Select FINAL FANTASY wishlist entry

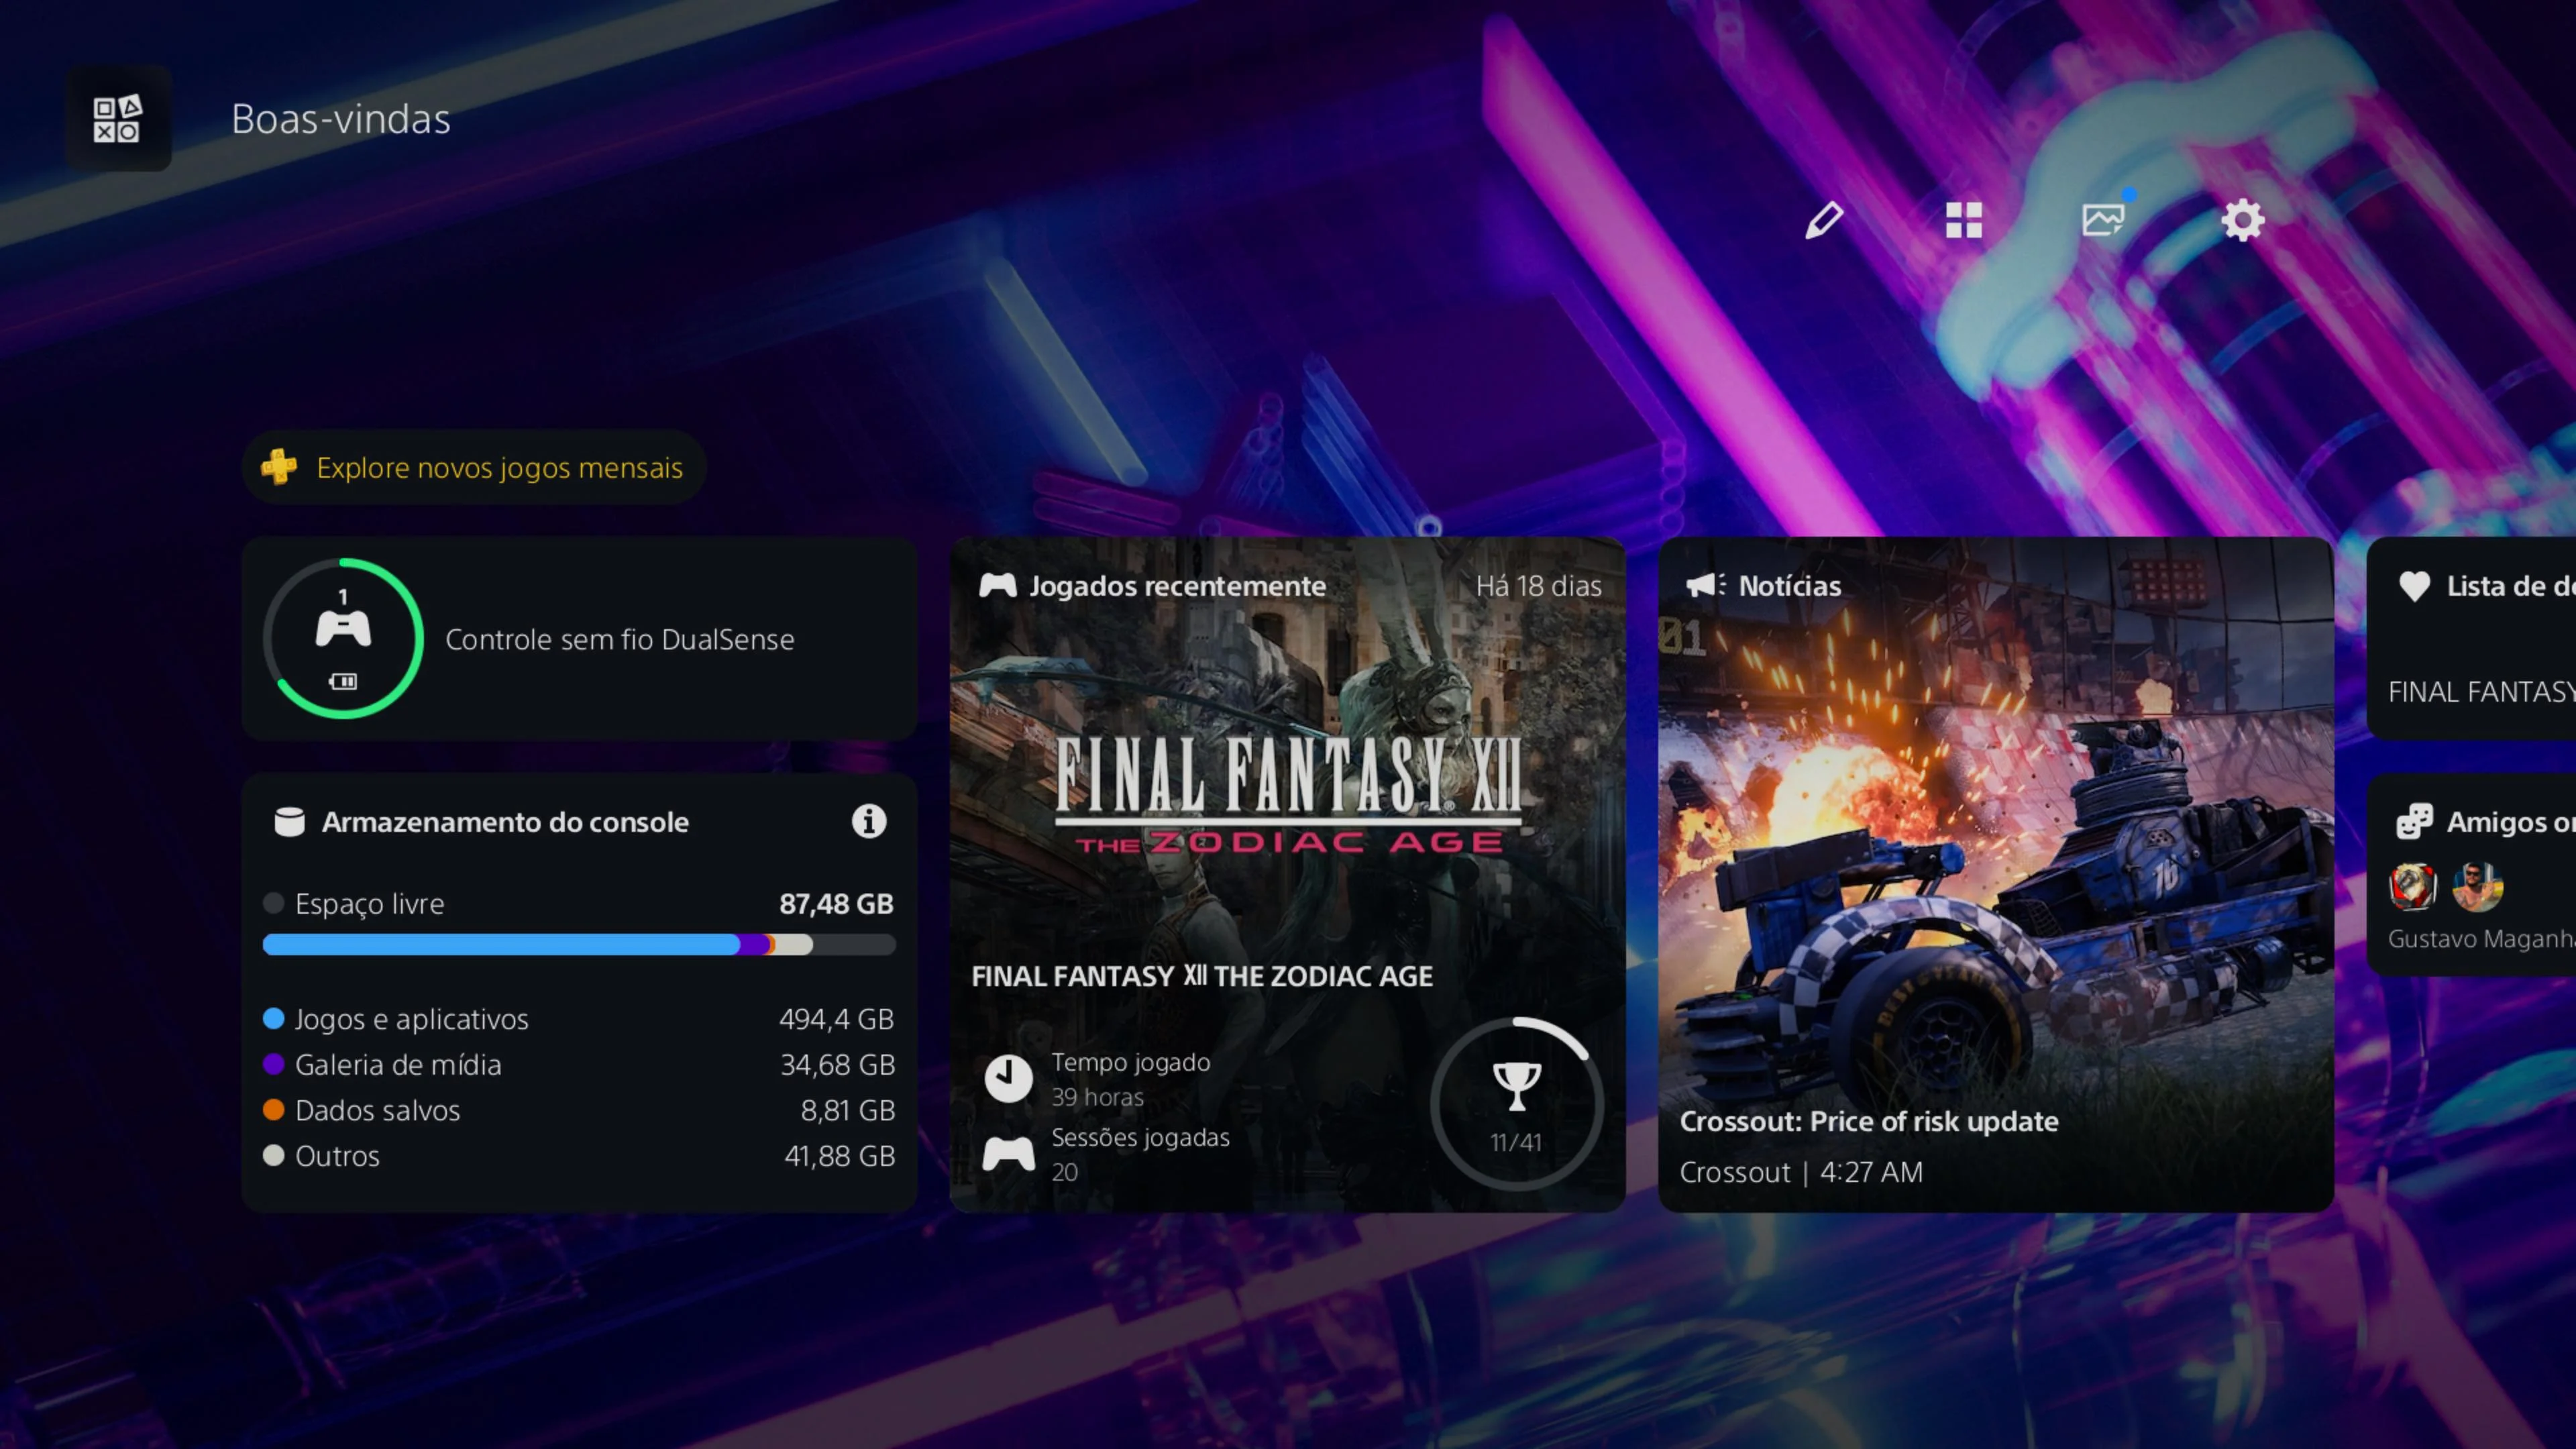[x=2482, y=692]
